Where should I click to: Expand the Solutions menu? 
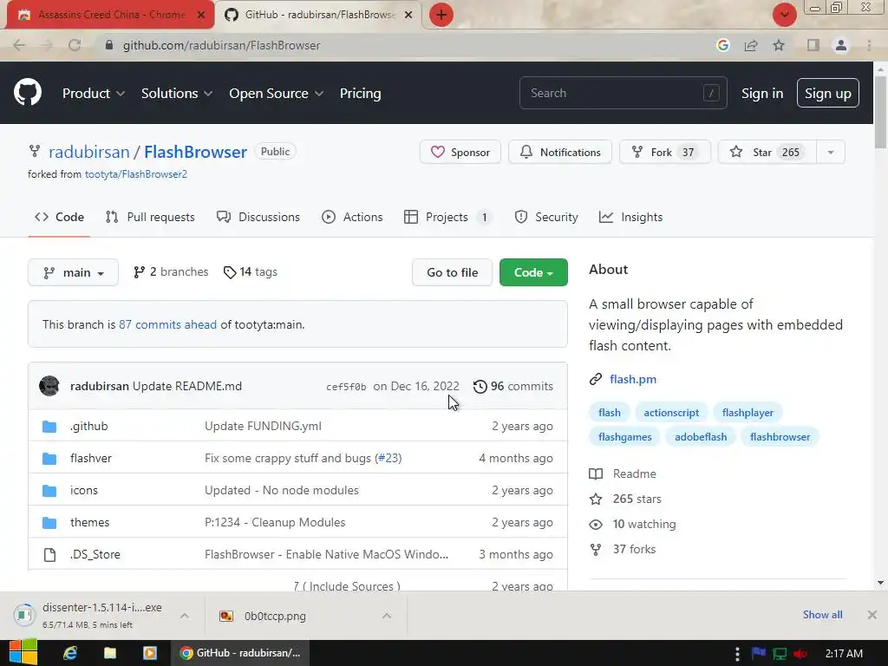[x=177, y=94]
